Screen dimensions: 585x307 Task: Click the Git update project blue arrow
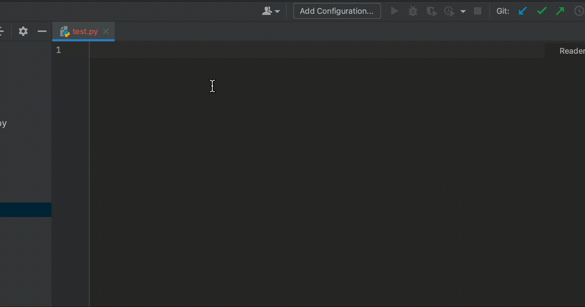point(523,11)
